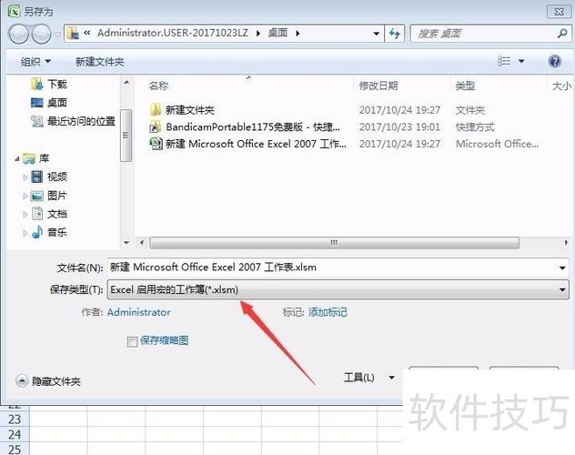Click the 最近访问的位置 icon

(x=36, y=121)
